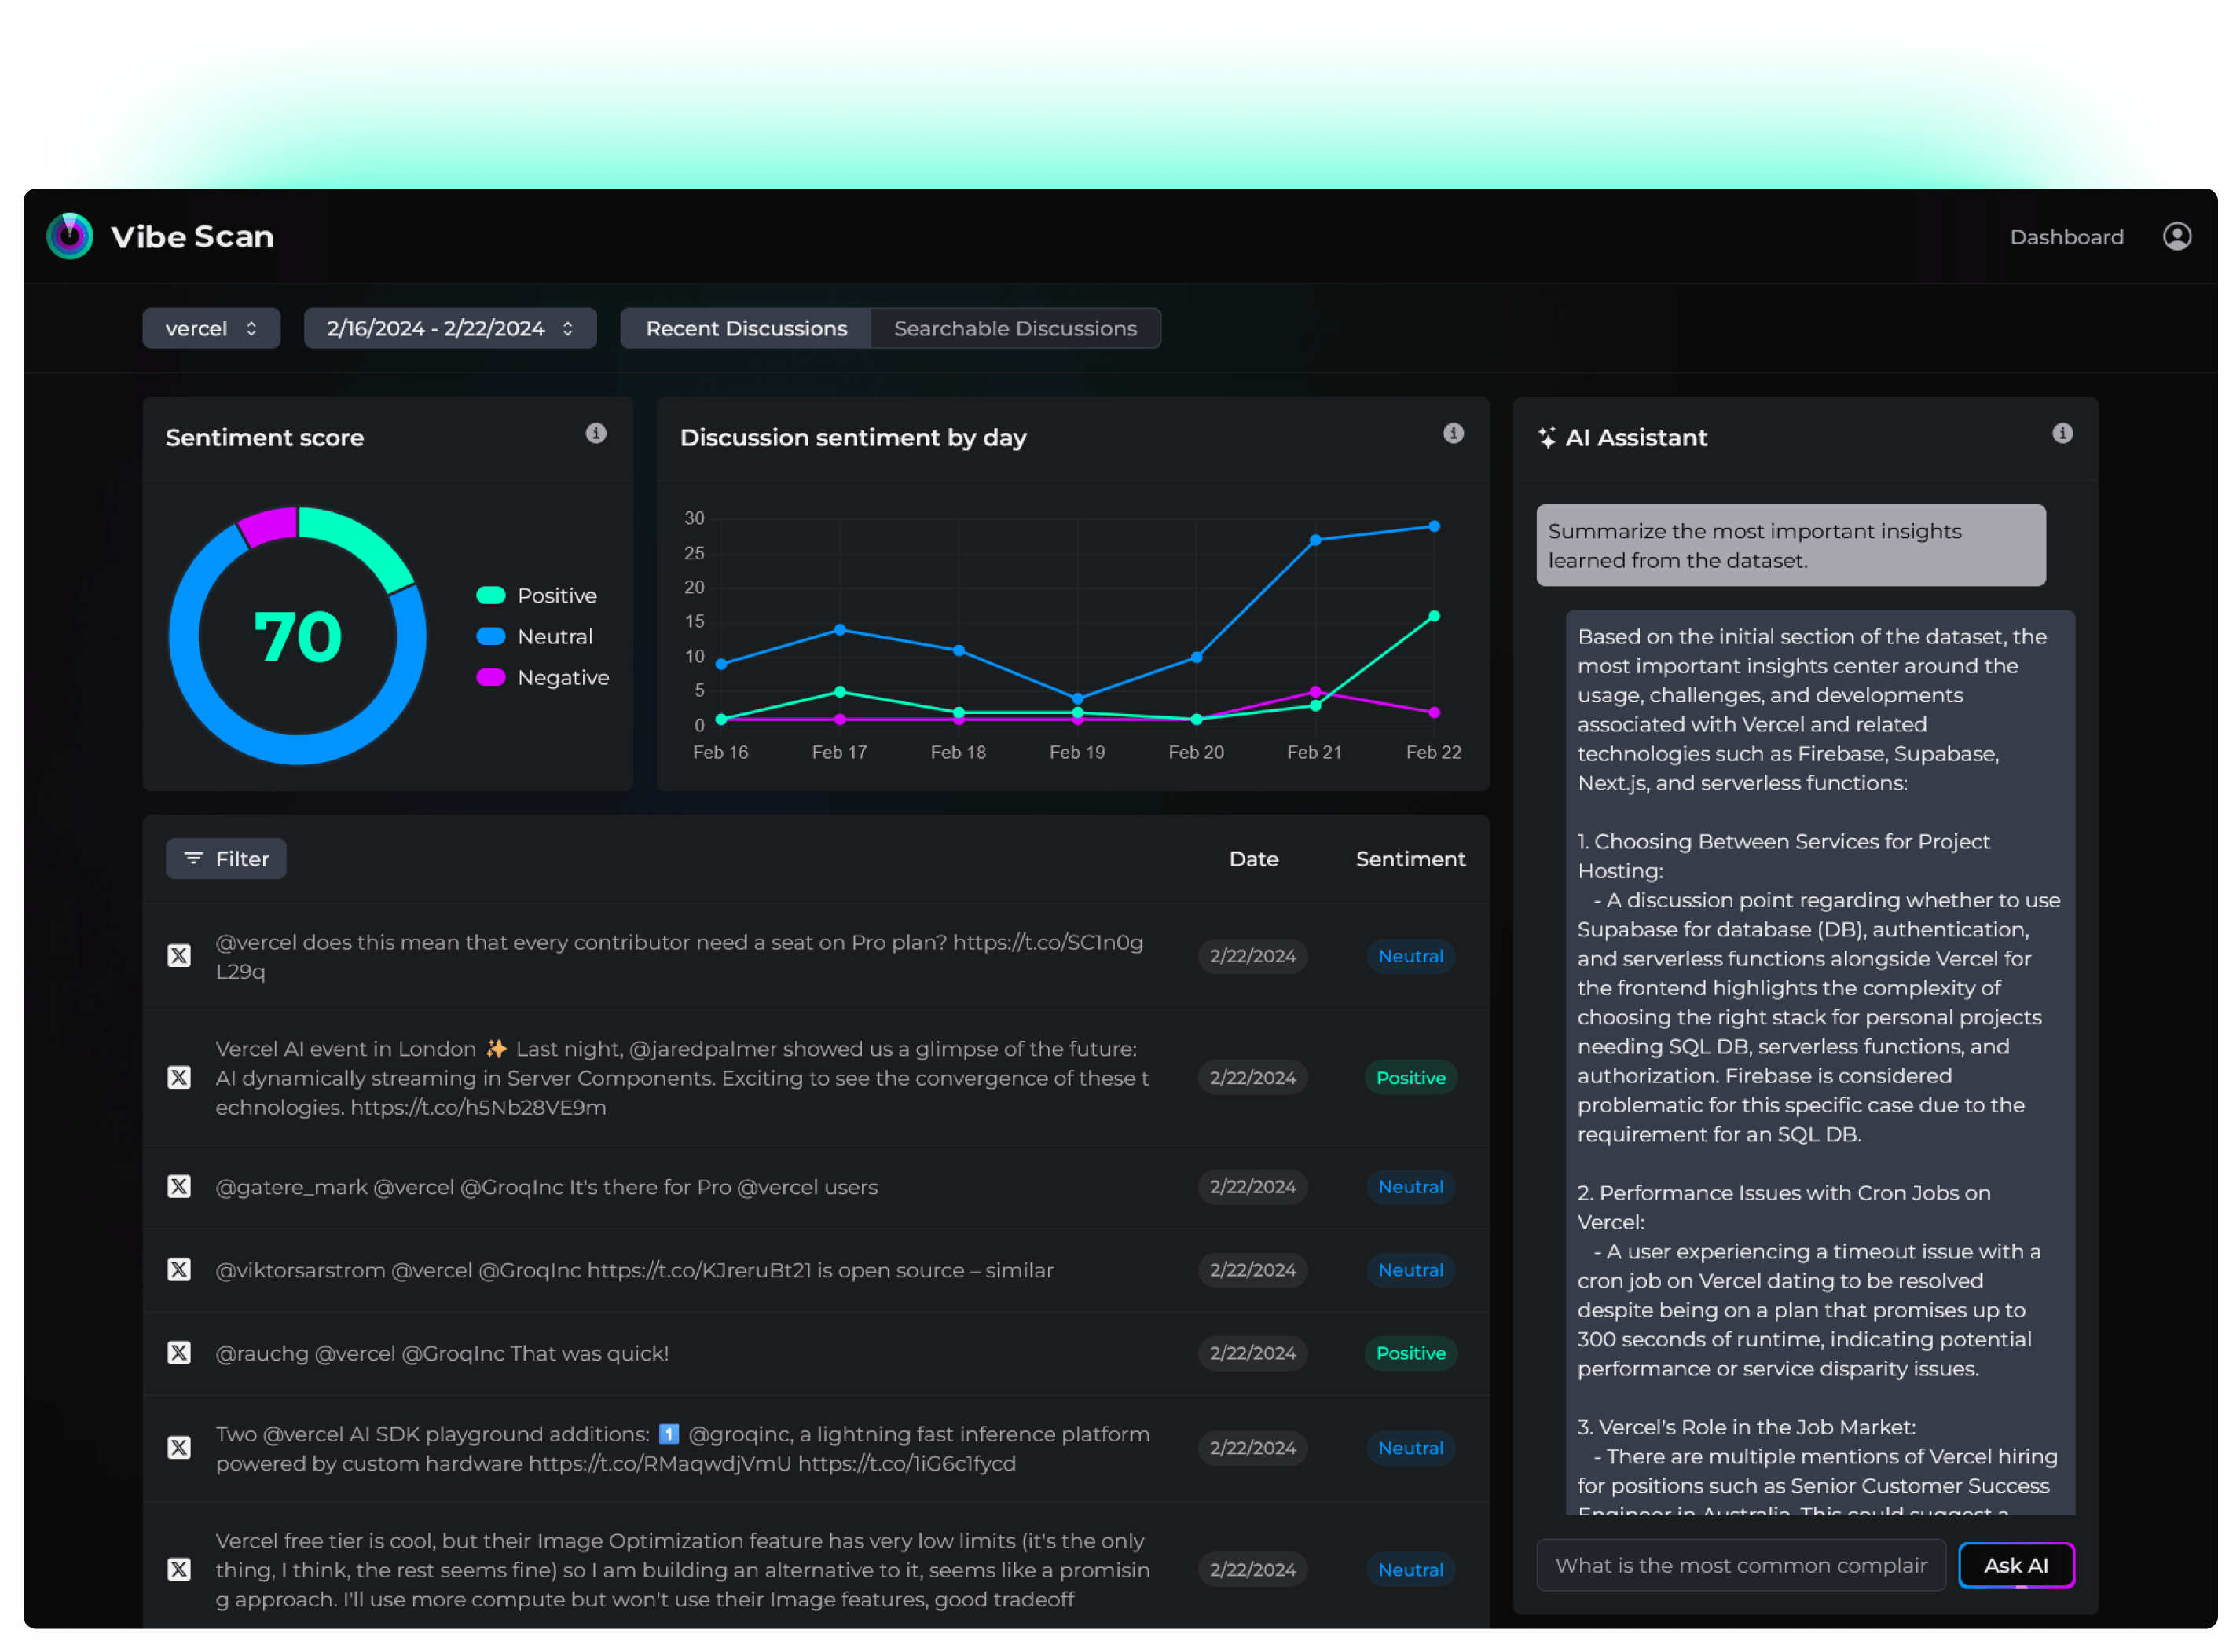Open the vercel project dropdown
Screen dimensions: 2240x1652
(x=211, y=328)
